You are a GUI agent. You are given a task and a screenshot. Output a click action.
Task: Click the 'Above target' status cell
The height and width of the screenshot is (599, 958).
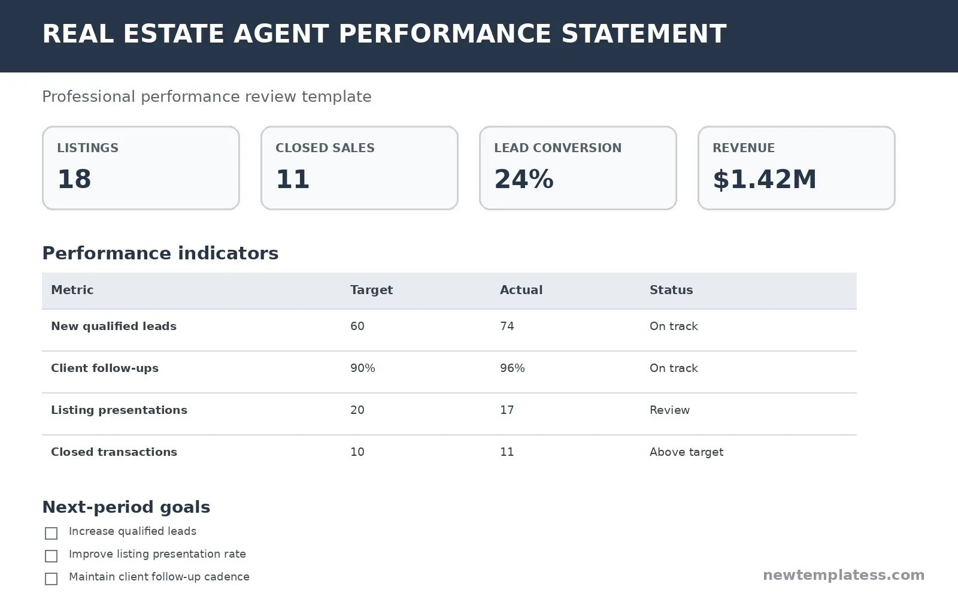pyautogui.click(x=686, y=452)
